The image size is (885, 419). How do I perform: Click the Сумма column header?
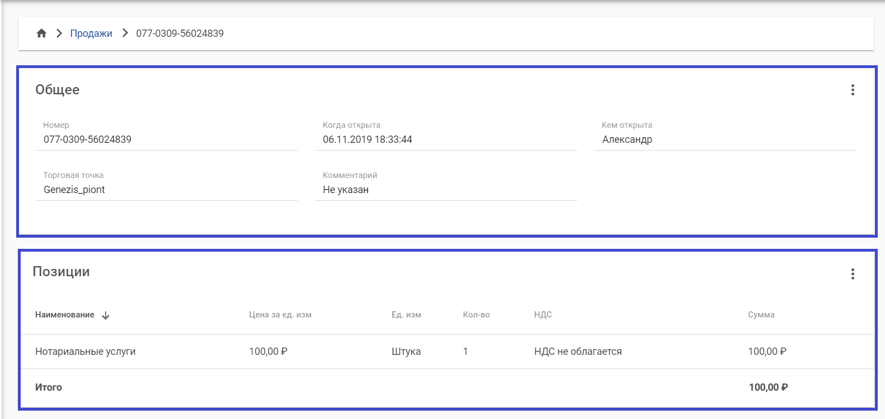point(761,315)
